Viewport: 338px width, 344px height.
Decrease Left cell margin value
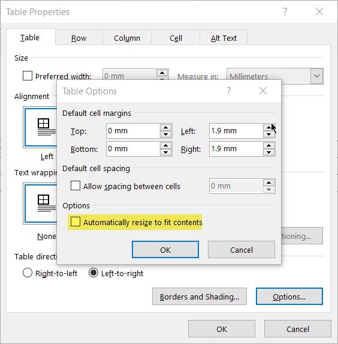268,134
